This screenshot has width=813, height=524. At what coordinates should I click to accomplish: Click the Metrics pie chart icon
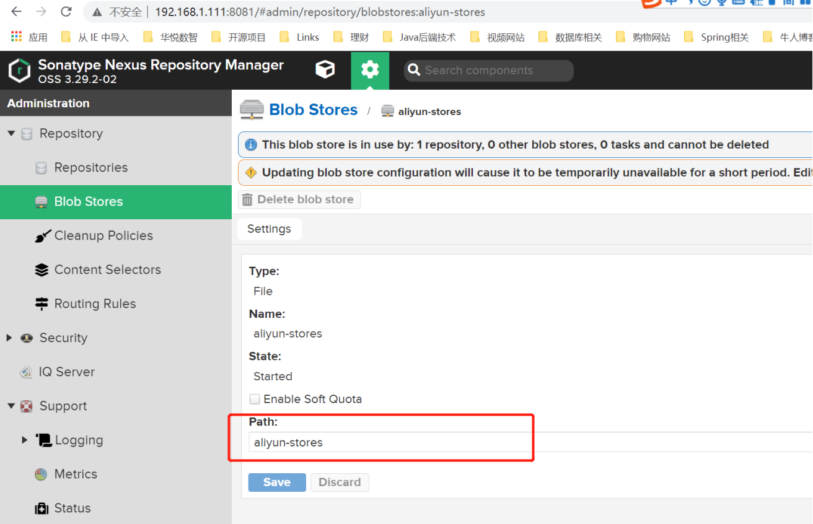pyautogui.click(x=41, y=474)
